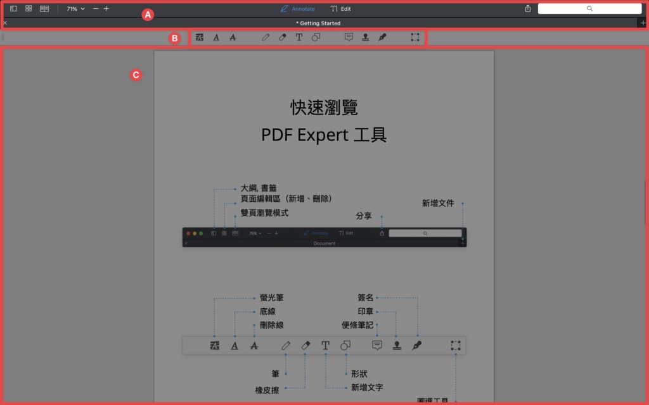Open the sidebar outline and bookmarks panel
The width and height of the screenshot is (649, 405).
[13, 9]
